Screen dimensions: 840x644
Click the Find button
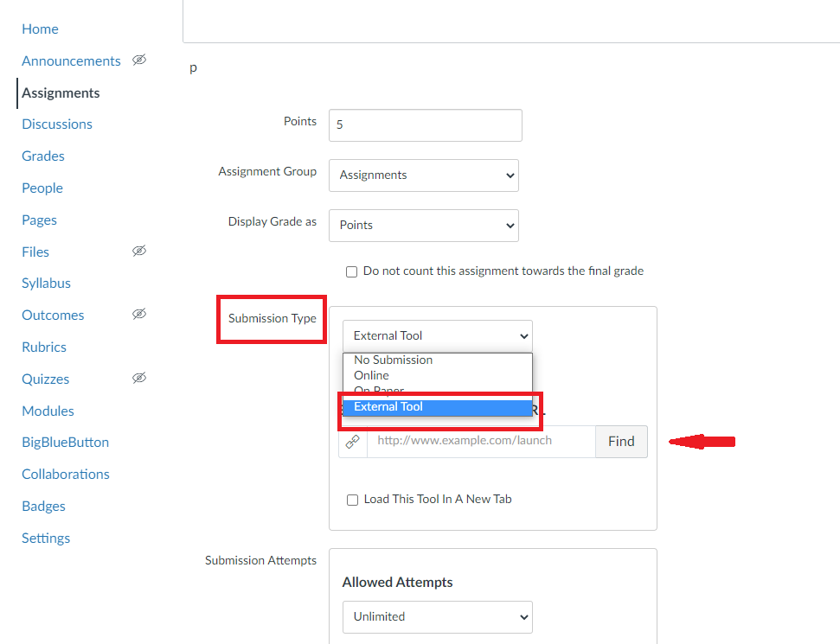point(621,442)
